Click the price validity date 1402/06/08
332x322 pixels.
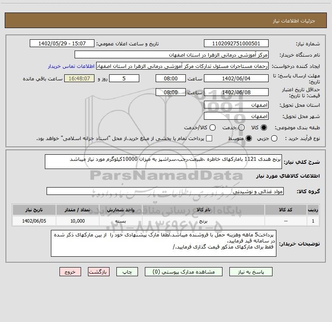tap(236, 92)
